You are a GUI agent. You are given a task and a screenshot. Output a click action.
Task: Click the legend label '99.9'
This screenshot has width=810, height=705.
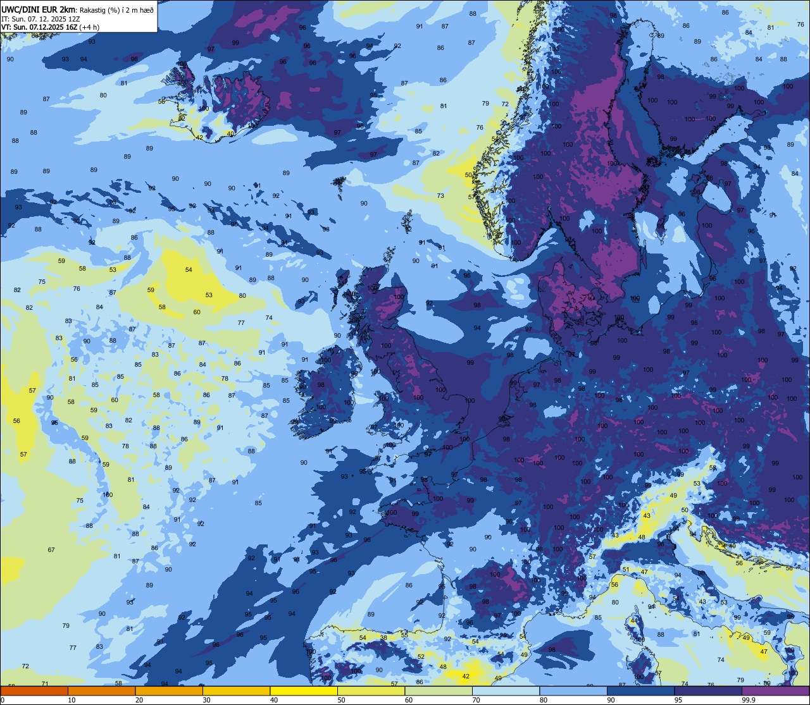749,700
